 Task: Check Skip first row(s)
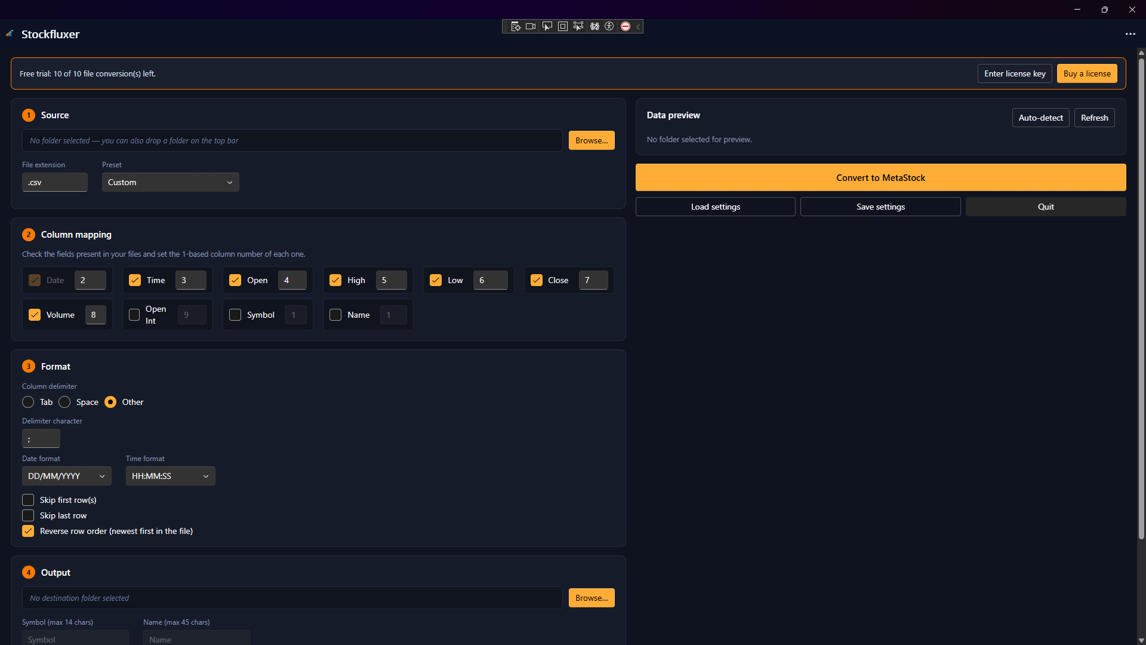tap(28, 500)
